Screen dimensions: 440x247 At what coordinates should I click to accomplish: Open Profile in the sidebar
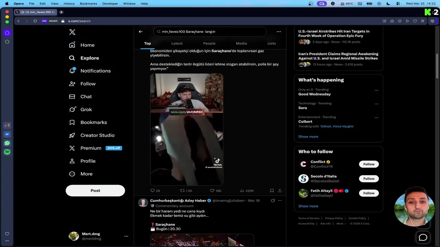tap(82, 161)
